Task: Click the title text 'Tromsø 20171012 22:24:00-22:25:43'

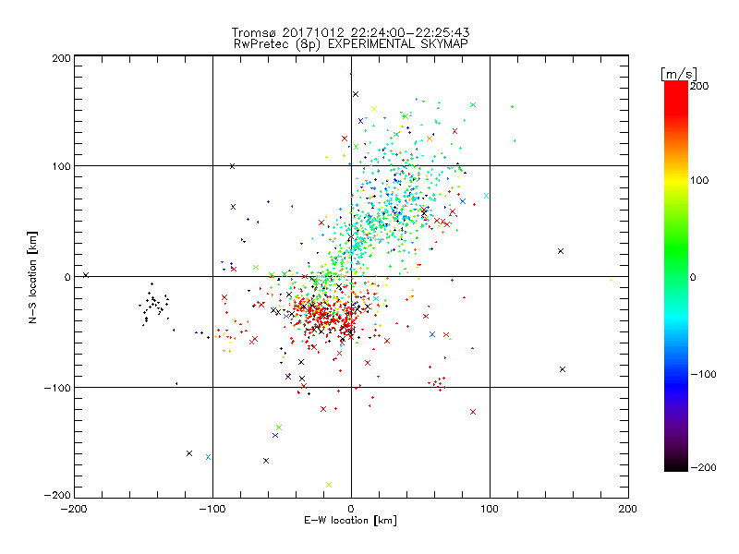Action: (350, 32)
